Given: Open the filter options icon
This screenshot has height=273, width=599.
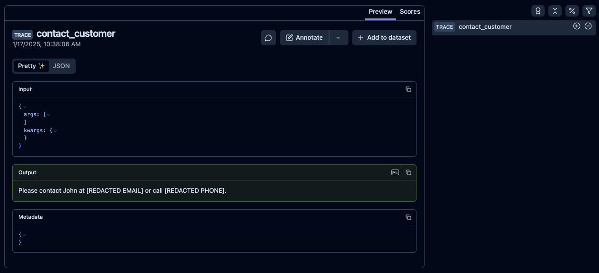Looking at the screenshot, I should pyautogui.click(x=589, y=11).
